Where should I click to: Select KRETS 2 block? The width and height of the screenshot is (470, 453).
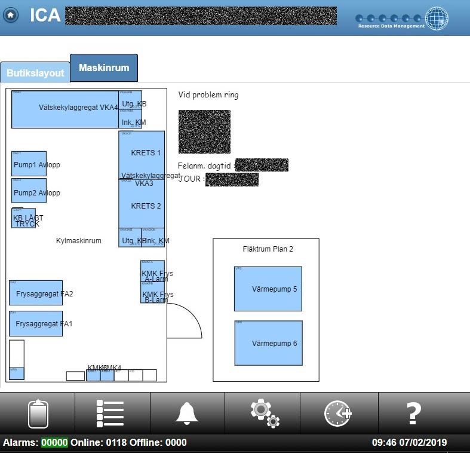(x=142, y=205)
